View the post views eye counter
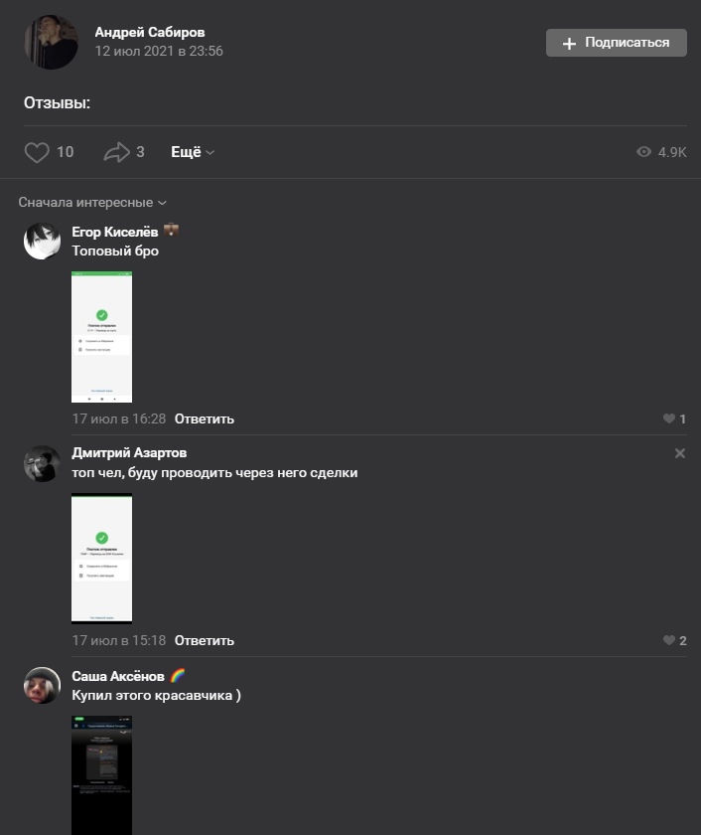Image resolution: width=701 pixels, height=835 pixels. pos(661,152)
